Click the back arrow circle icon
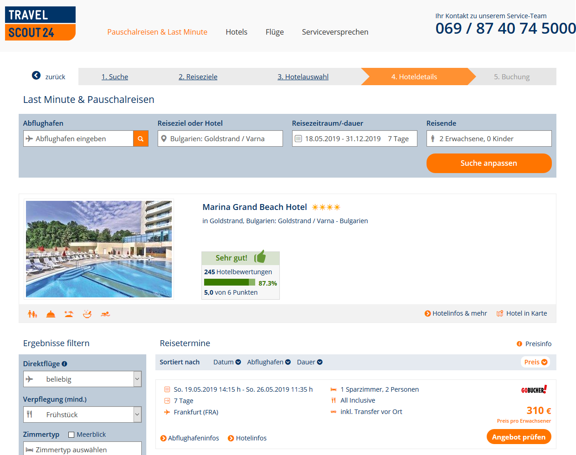 [x=36, y=76]
